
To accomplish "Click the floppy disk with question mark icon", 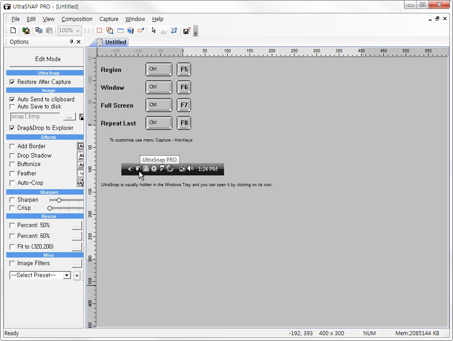I will [187, 31].
